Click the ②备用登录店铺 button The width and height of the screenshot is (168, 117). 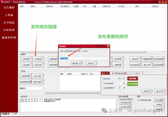coord(26,82)
